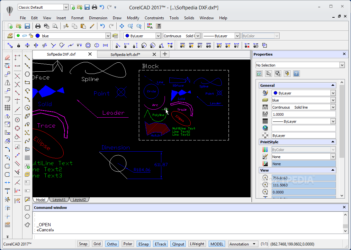Switch to Layout2 tab

click(79, 200)
